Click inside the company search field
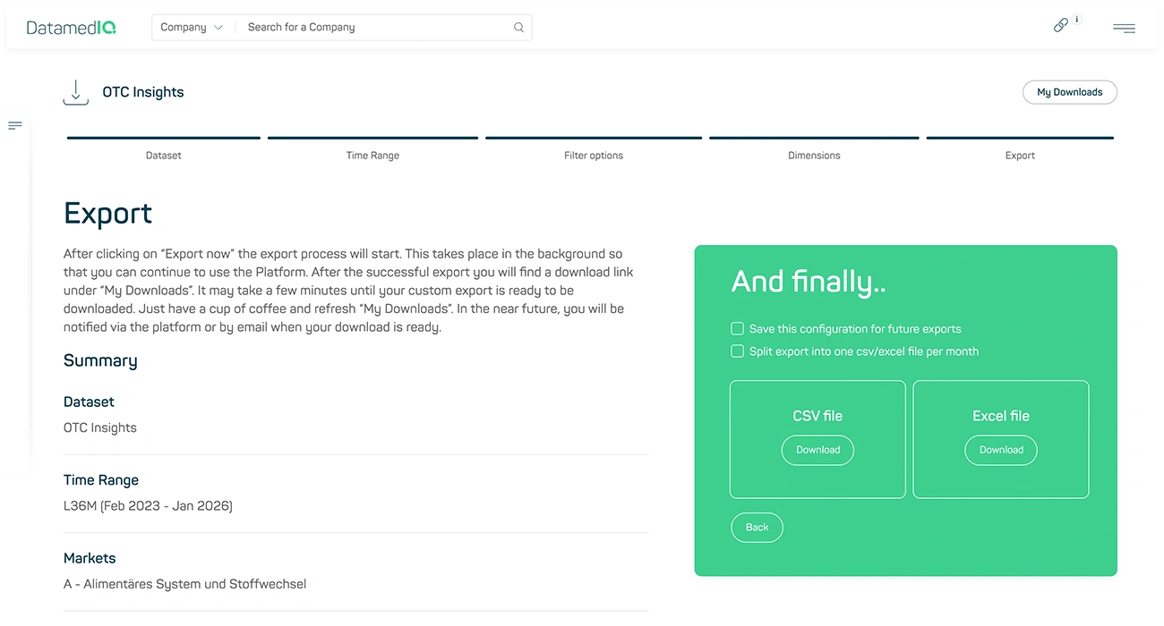Screen dimensions: 1164x626 (376, 27)
